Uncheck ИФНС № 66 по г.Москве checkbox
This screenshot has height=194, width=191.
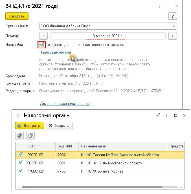pyautogui.click(x=20, y=171)
